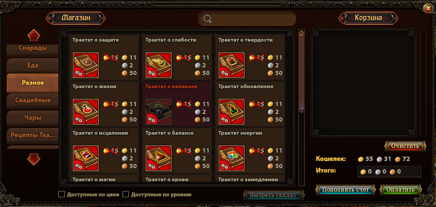Select the Трактат о балансе book icon
436x207 pixels.
point(158,158)
